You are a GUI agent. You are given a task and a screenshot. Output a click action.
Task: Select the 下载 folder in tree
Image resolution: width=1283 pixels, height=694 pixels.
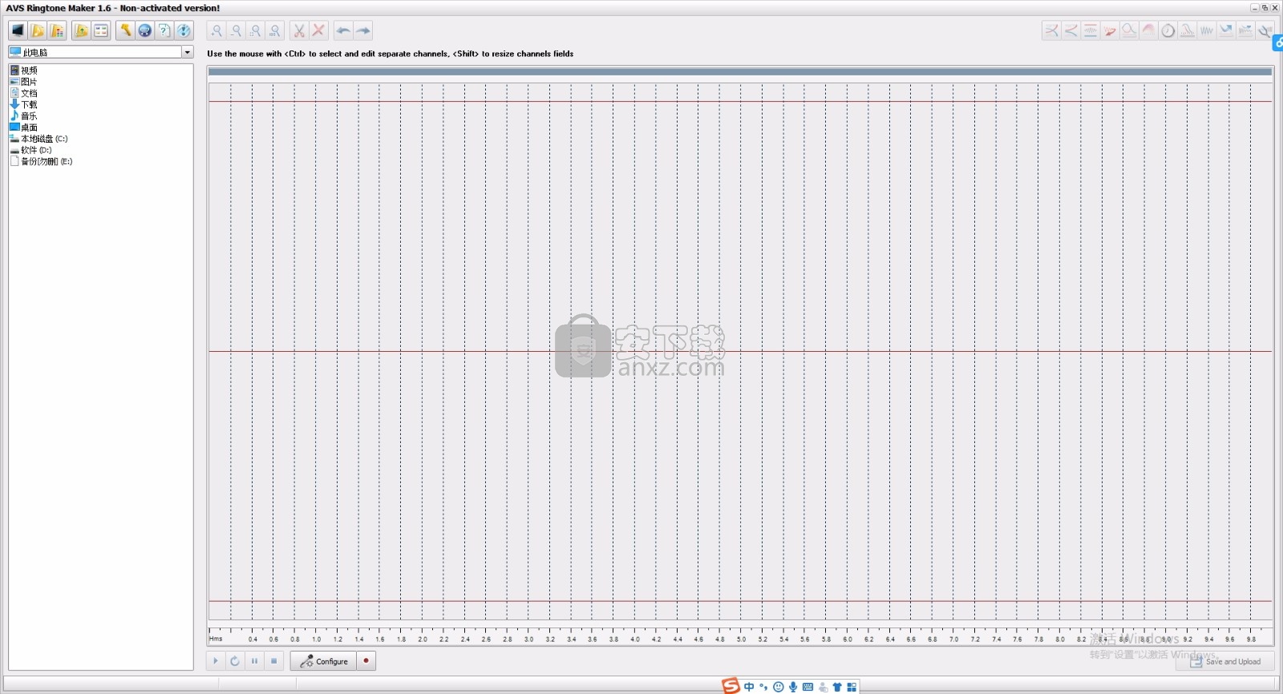[23, 104]
